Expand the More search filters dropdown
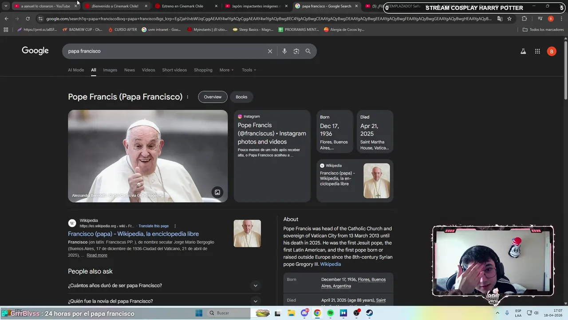This screenshot has width=568, height=320. pos(226,70)
